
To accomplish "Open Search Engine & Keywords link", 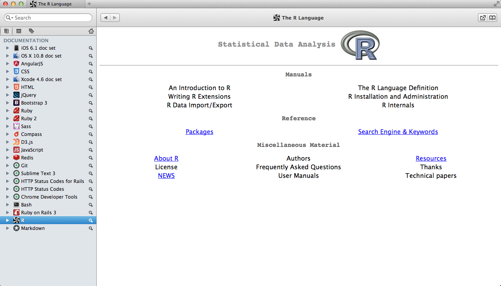I will pyautogui.click(x=398, y=132).
